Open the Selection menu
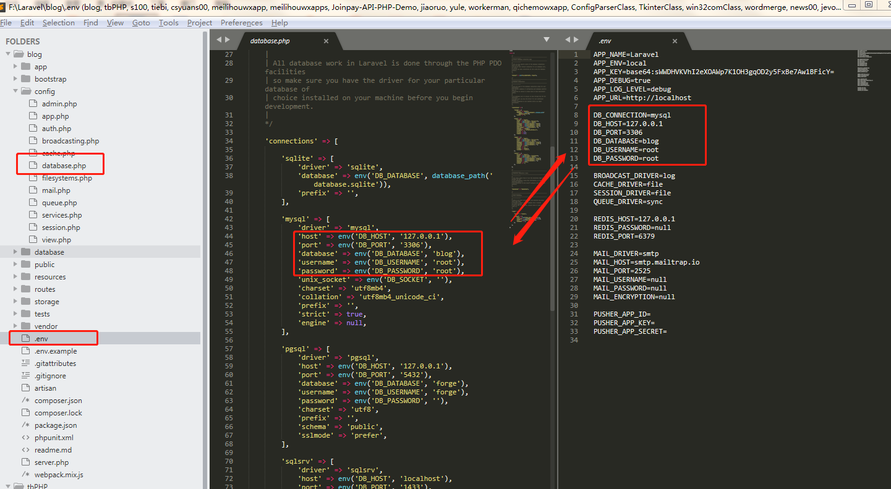This screenshot has height=489, width=891. (59, 23)
